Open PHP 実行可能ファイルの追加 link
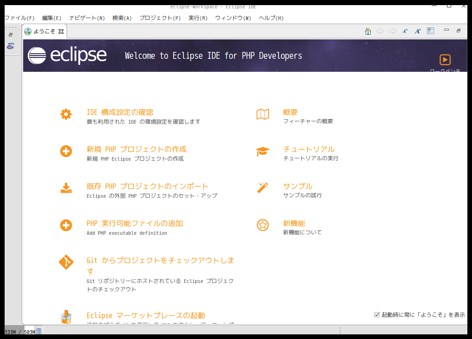The width and height of the screenshot is (472, 339). (135, 224)
